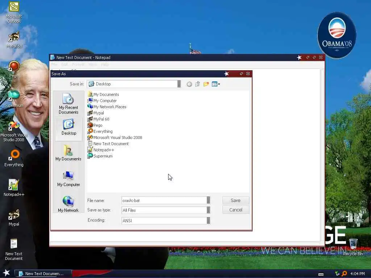The width and height of the screenshot is (371, 278).
Task: Click the 4:04 PM clock
Action: tap(358, 274)
